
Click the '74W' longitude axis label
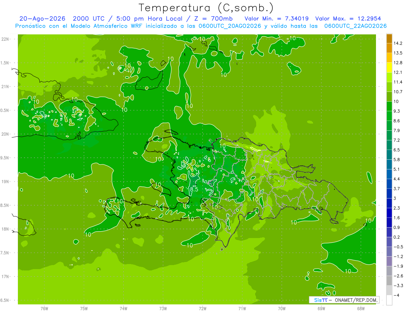click(x=123, y=309)
